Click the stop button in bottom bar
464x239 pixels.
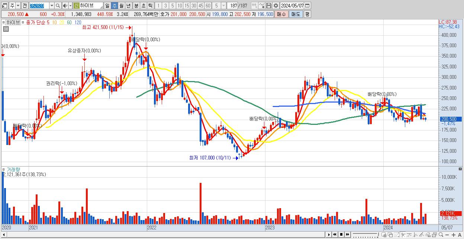pyautogui.click(x=341, y=235)
